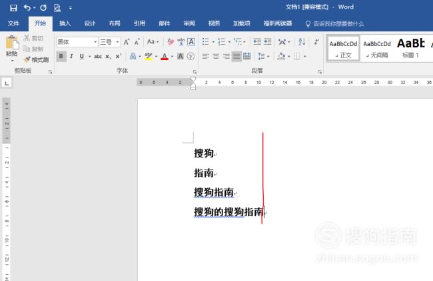The width and height of the screenshot is (433, 281).
Task: Decrease the font size with the shrink-font icon
Action: pos(137,42)
